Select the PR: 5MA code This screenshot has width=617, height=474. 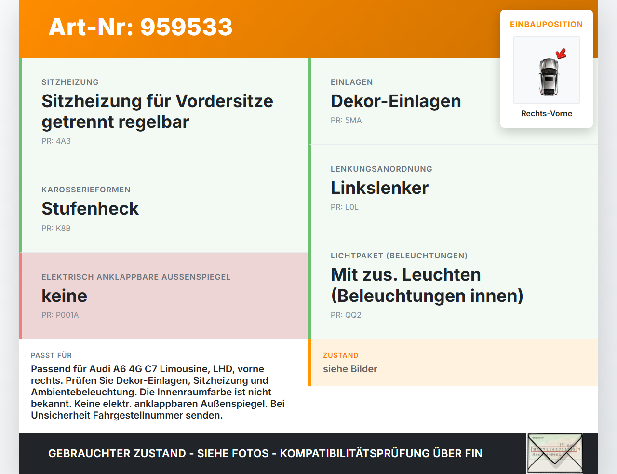(x=346, y=120)
